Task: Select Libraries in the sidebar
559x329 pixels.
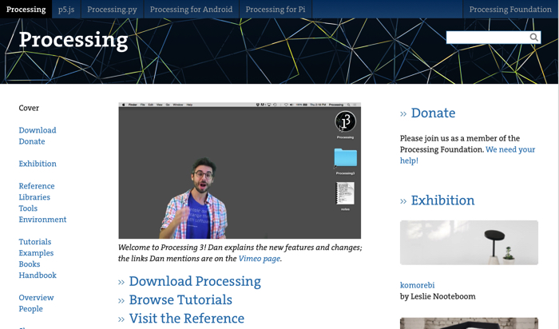Action: coord(34,197)
